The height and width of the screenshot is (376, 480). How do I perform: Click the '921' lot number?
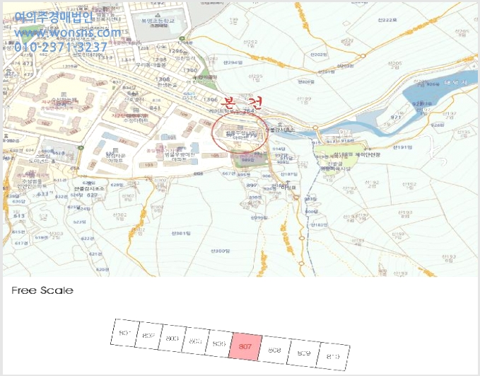(396, 118)
